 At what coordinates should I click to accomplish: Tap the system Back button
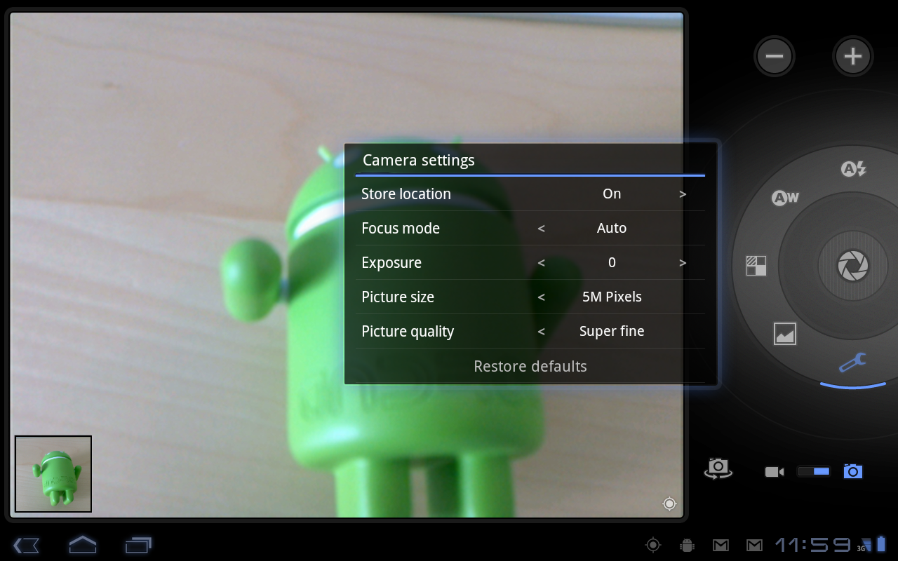(x=26, y=545)
